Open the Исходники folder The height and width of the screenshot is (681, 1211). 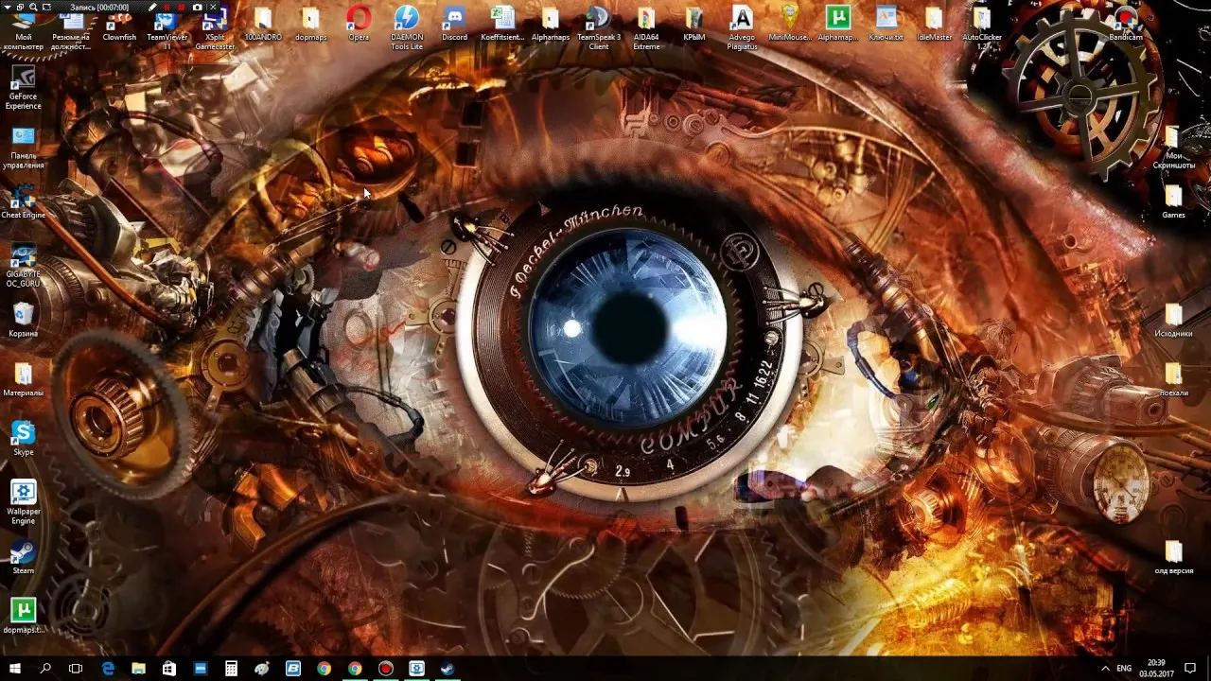pyautogui.click(x=1173, y=322)
